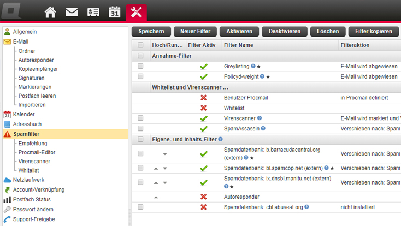Open the calendar icon in top bar

coord(115,12)
